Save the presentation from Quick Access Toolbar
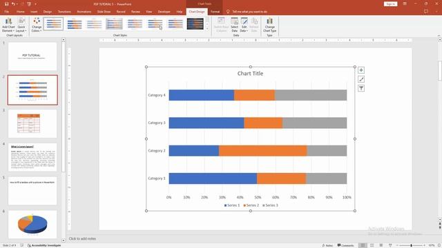Screen dimensions: 442x248 click(6, 4)
